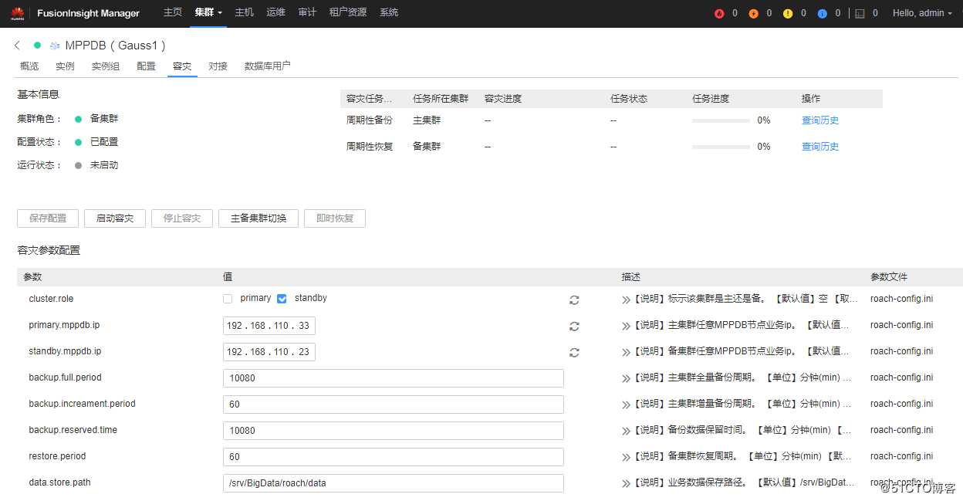
Task: Disable the standby checkbox for cluster.role
Action: click(x=282, y=298)
